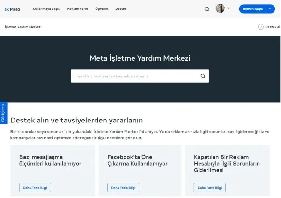Click the Destek al link text
Screen dimensions: 281x198
[x=273, y=27]
